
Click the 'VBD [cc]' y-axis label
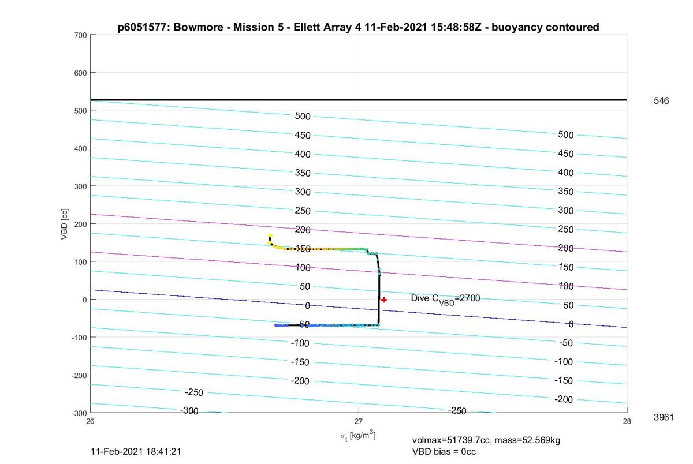tap(65, 223)
